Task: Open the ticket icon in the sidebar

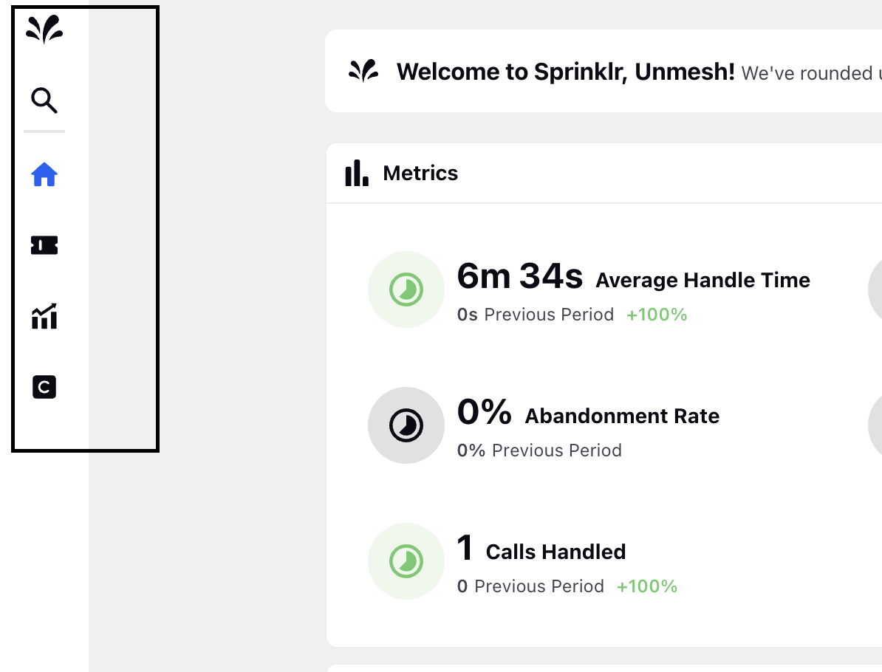Action: [44, 245]
